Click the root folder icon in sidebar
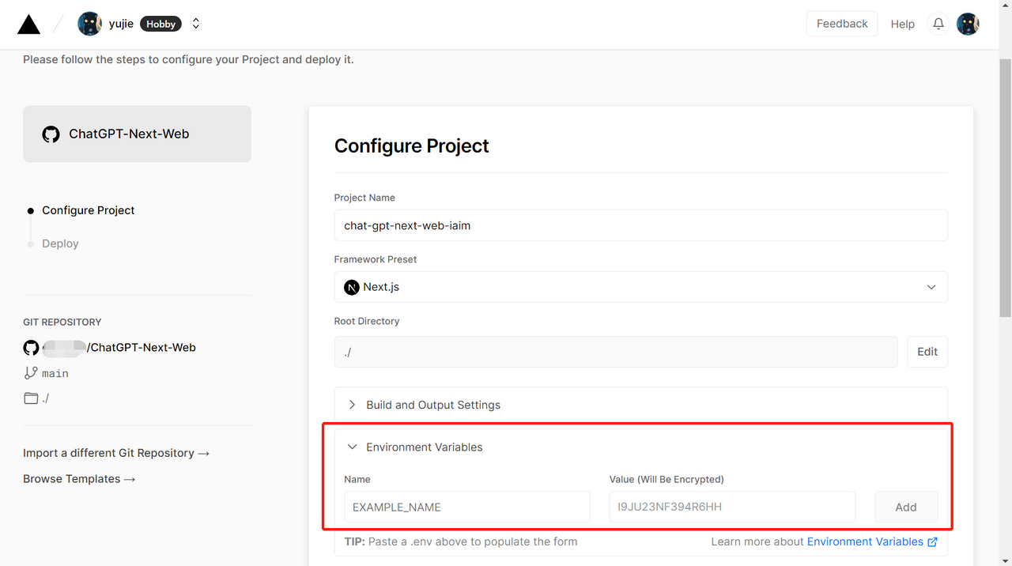Viewport: 1012px width, 566px height. pos(31,398)
